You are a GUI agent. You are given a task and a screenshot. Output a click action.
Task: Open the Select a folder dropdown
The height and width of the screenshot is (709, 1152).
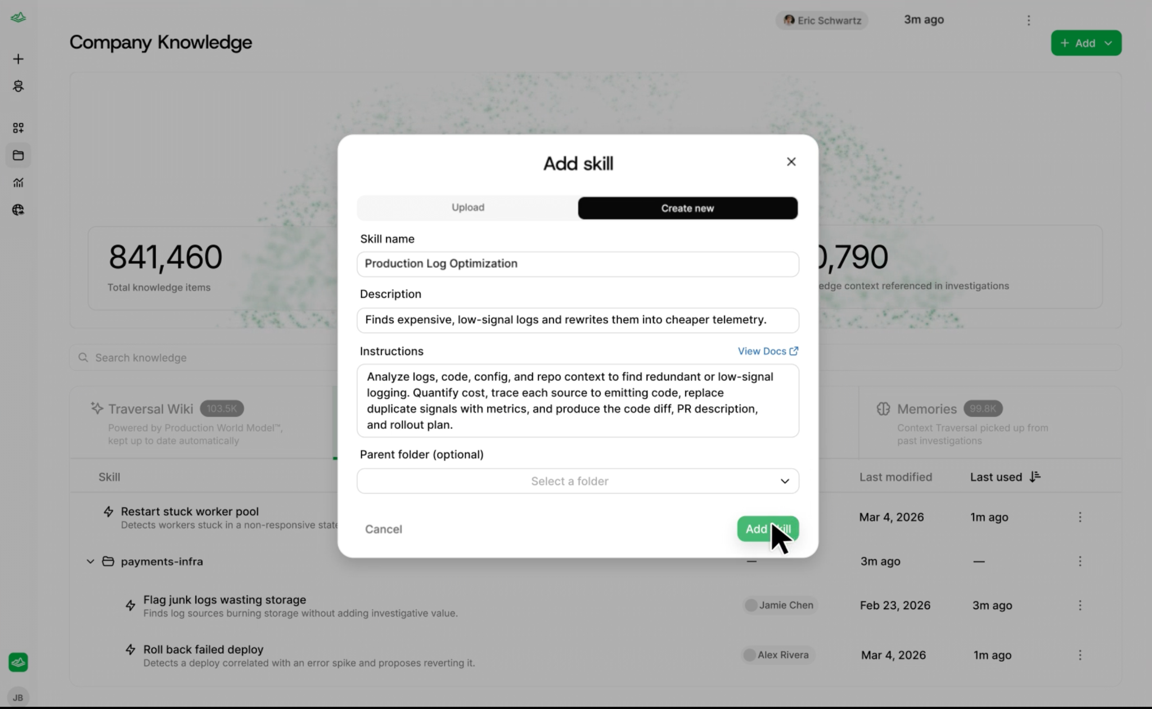(578, 481)
